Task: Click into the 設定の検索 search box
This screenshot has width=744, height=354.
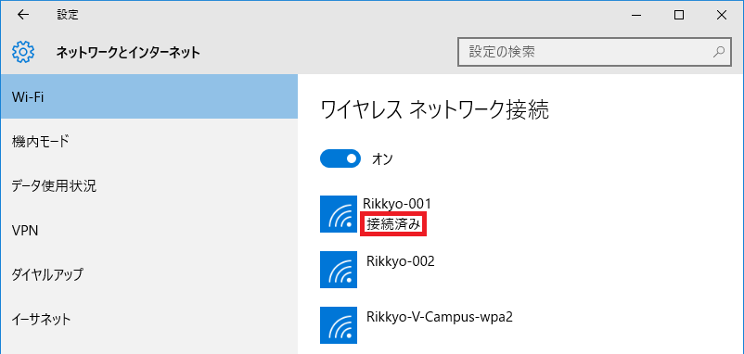Action: click(594, 52)
